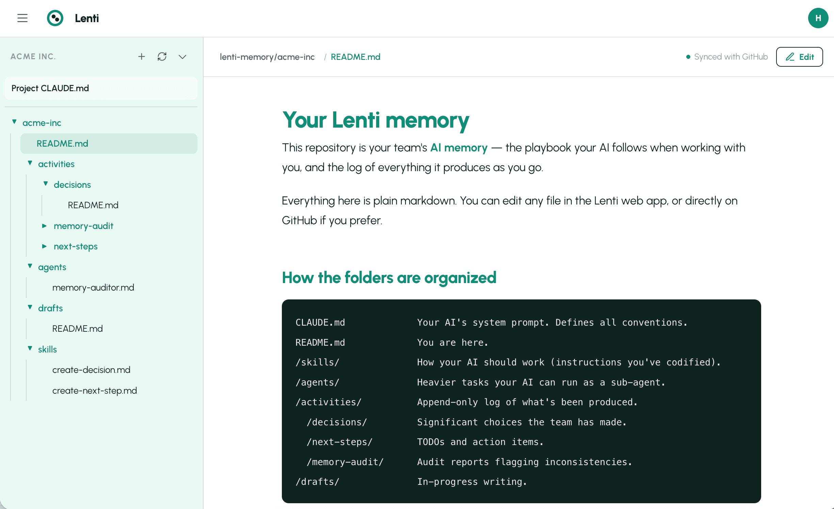Open the user avatar H menu
Viewport: 834px width, 509px height.
click(818, 18)
